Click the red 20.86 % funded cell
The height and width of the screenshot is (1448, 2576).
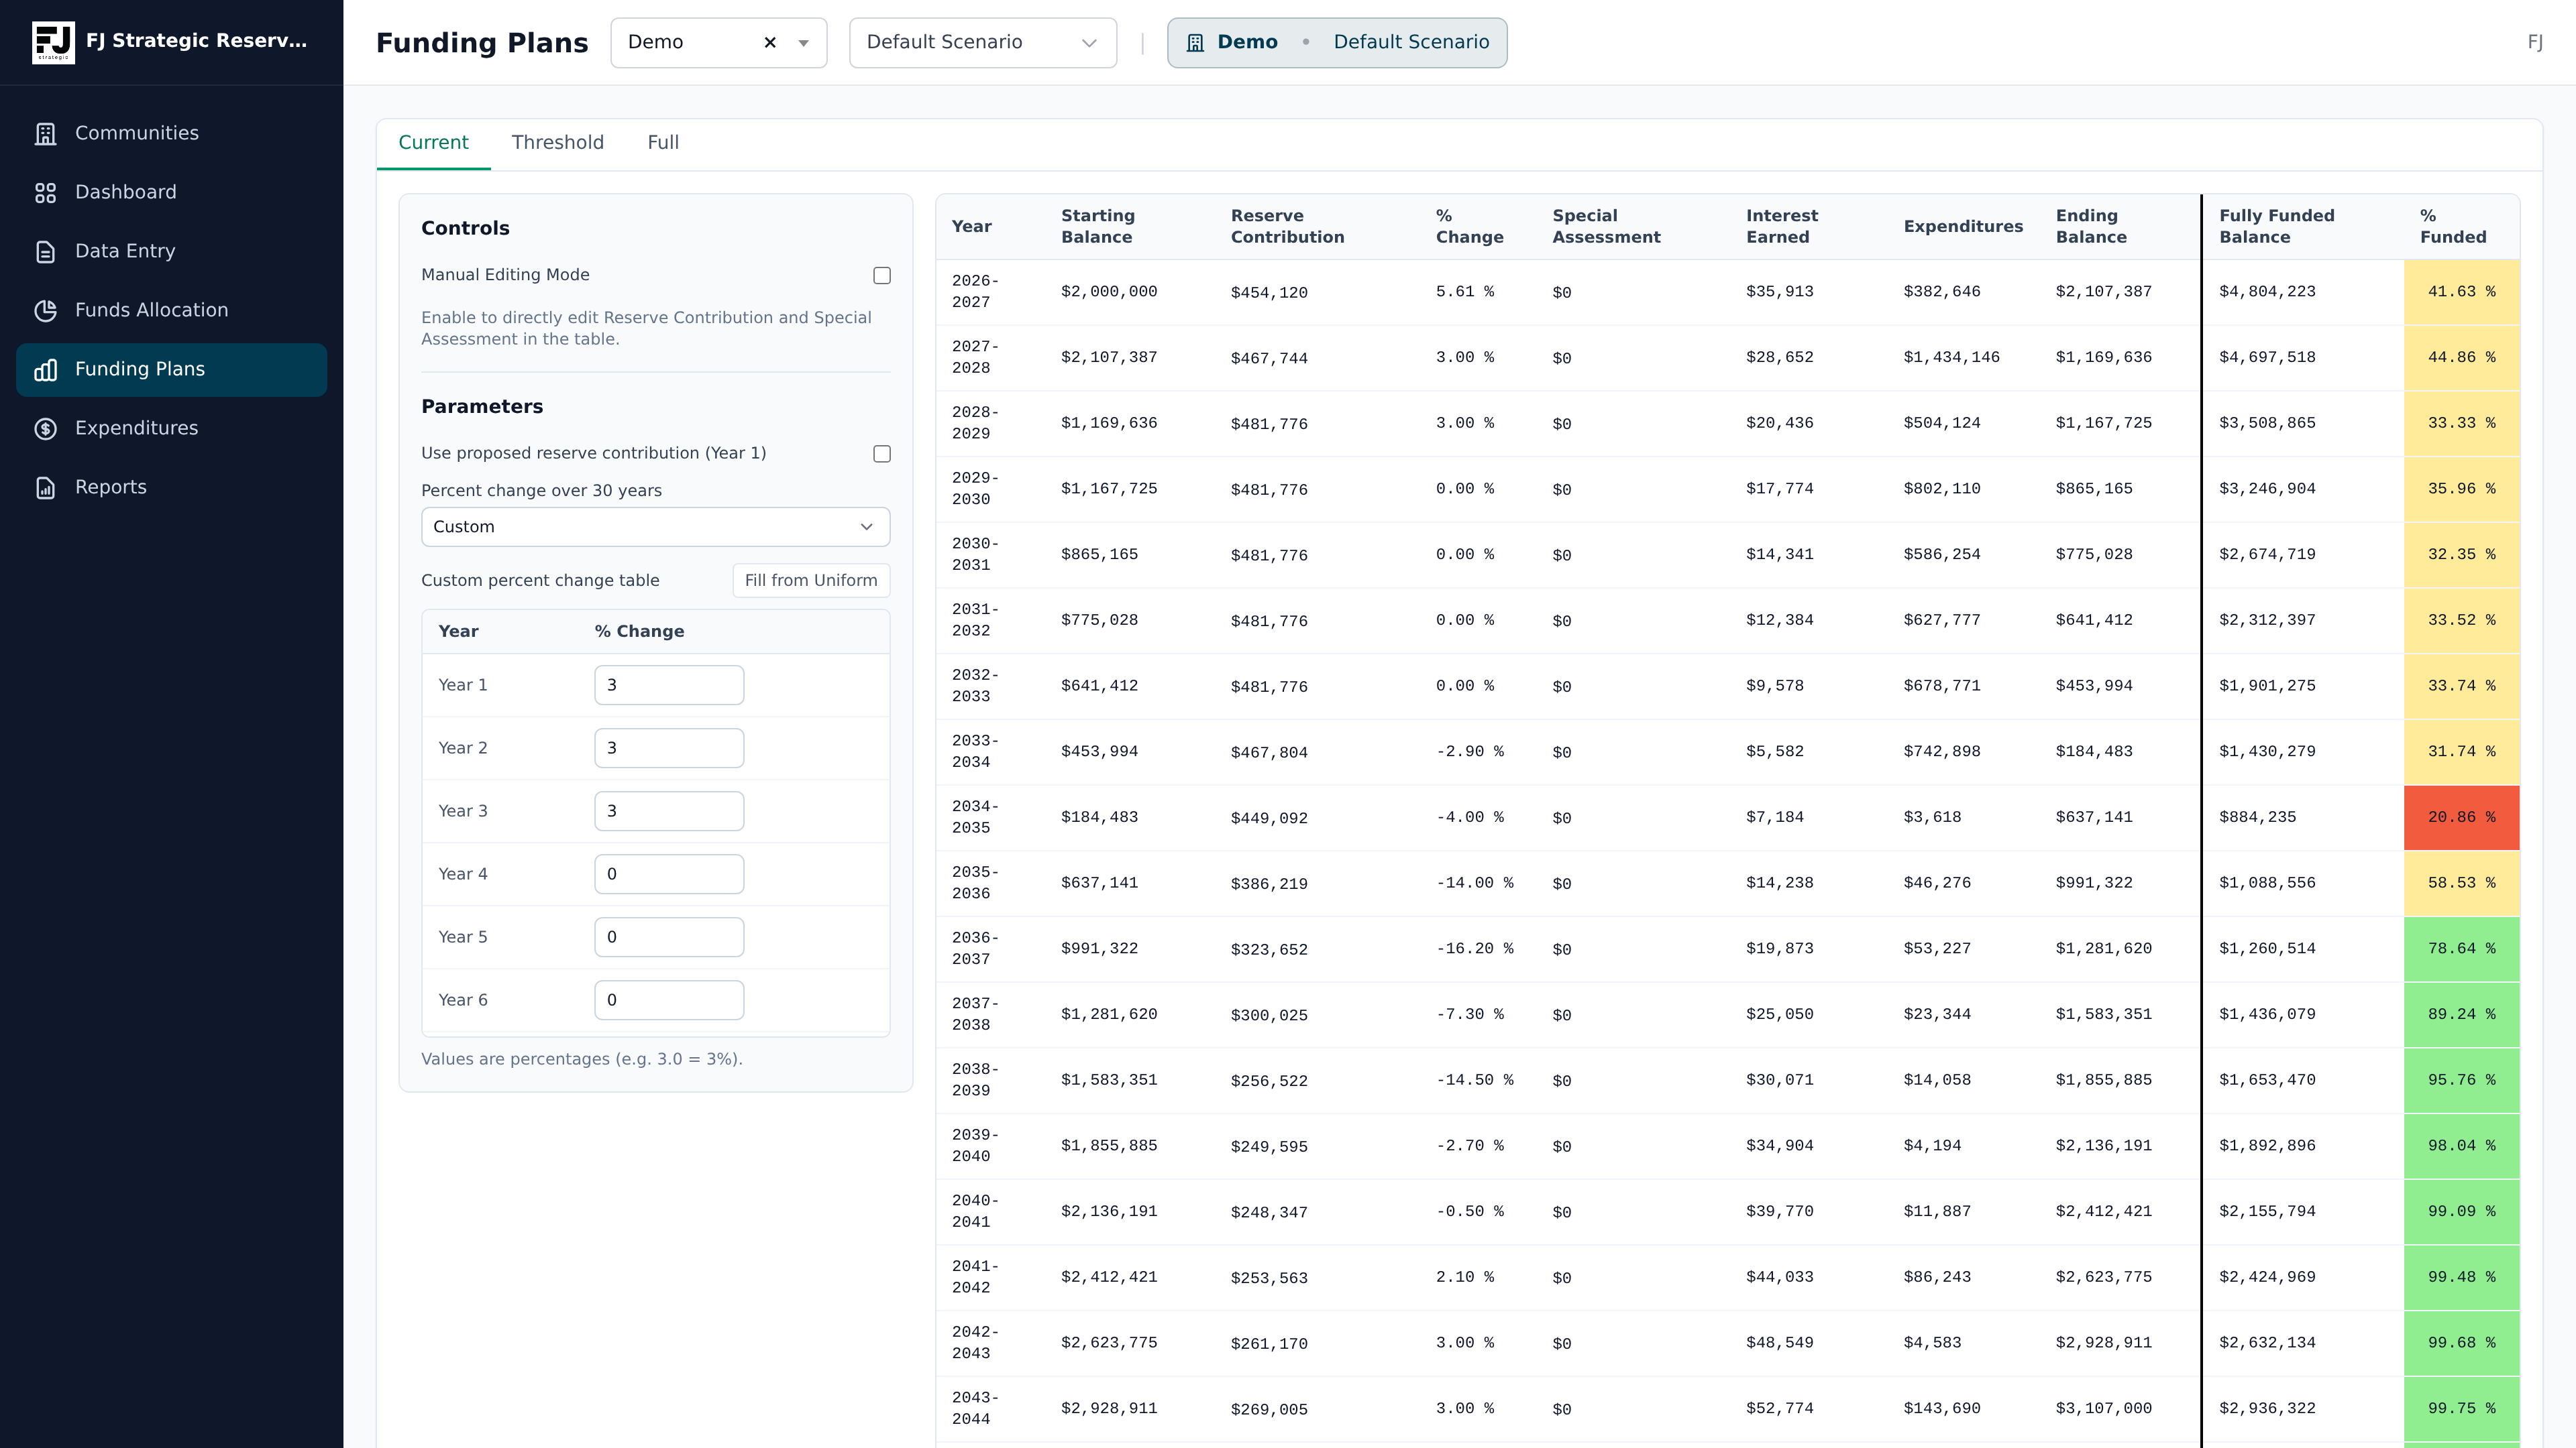click(2461, 817)
